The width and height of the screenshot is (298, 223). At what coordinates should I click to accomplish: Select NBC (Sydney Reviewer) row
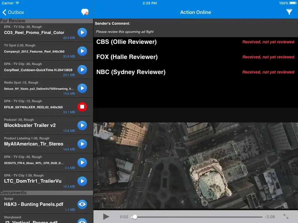196,72
